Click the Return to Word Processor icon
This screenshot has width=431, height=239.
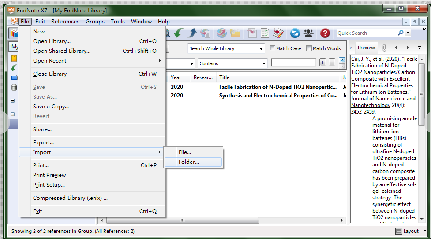click(x=278, y=33)
